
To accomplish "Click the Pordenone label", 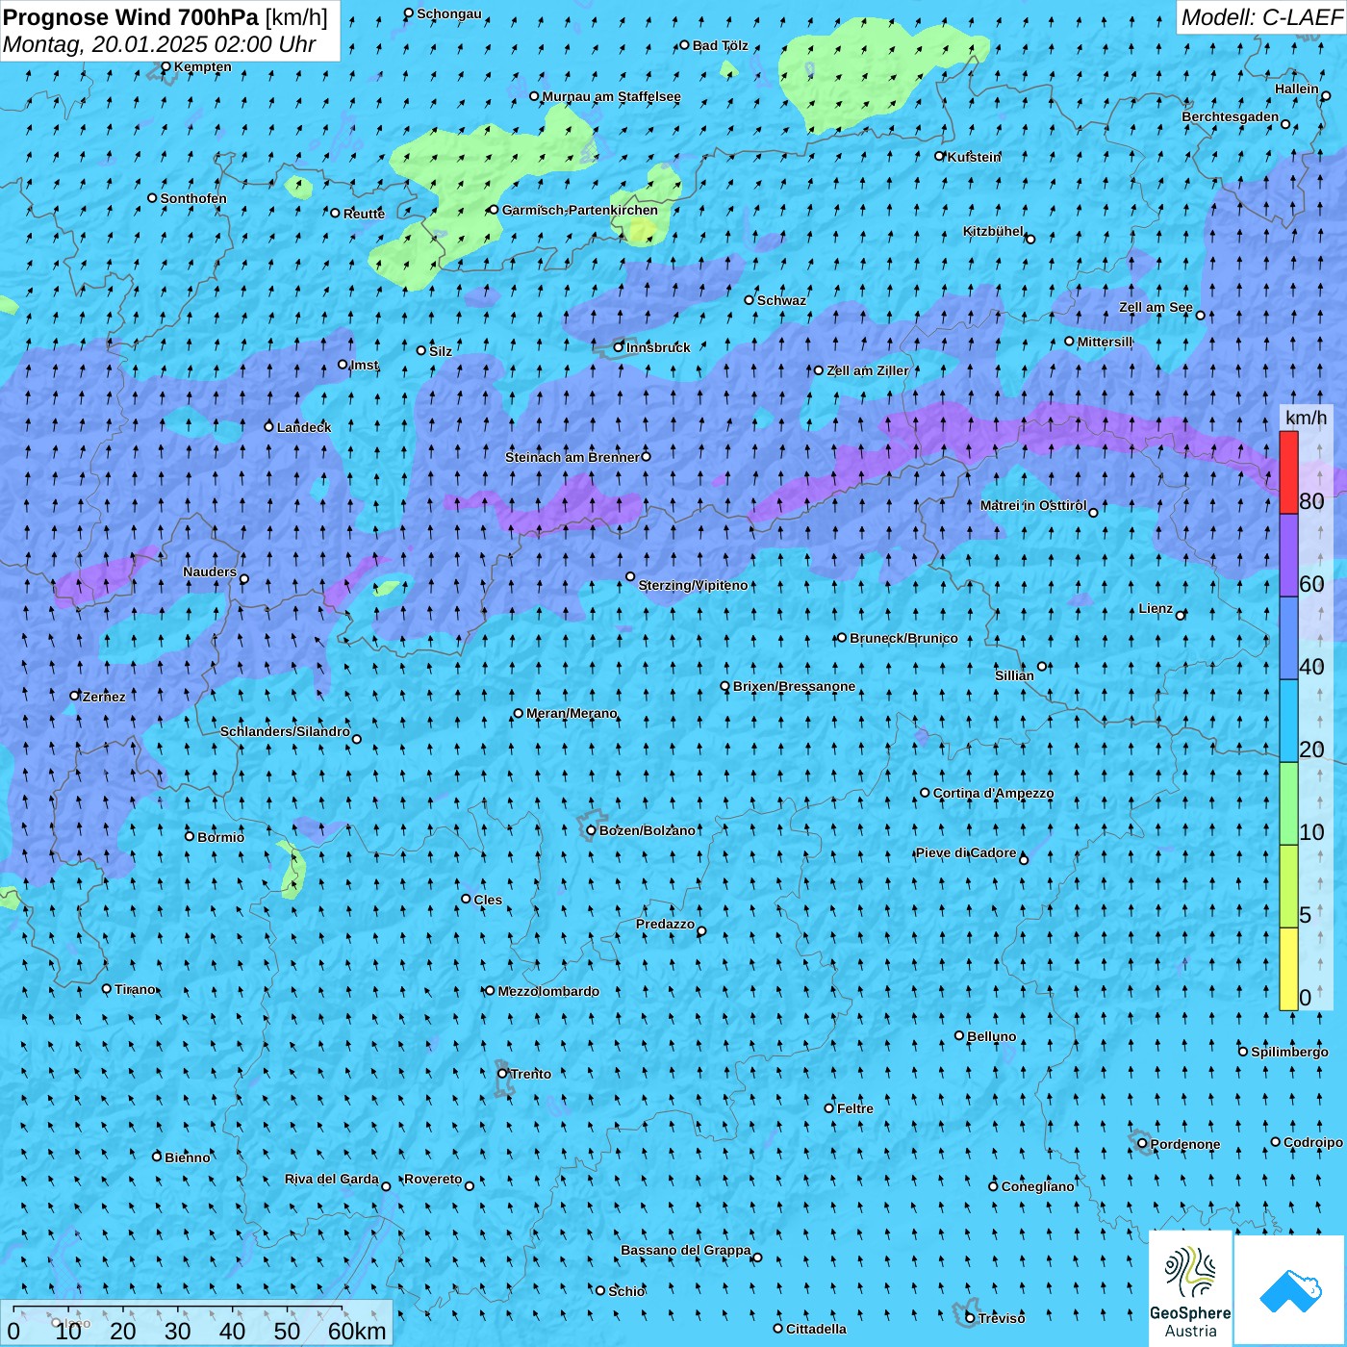I will [1185, 1144].
